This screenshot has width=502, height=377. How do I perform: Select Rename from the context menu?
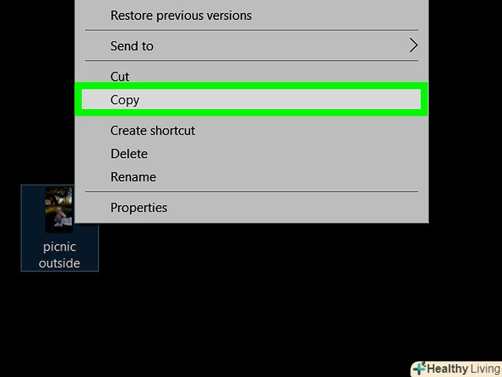tap(133, 177)
